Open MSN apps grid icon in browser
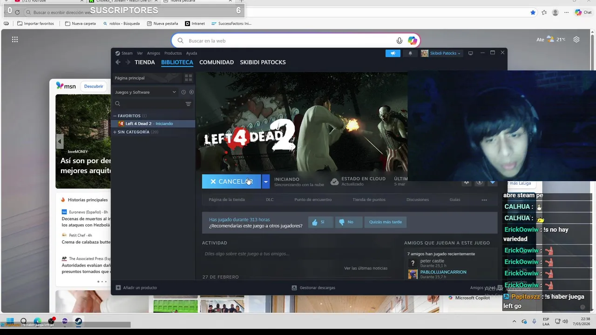Screen dimensions: 596x335 (x=15, y=40)
